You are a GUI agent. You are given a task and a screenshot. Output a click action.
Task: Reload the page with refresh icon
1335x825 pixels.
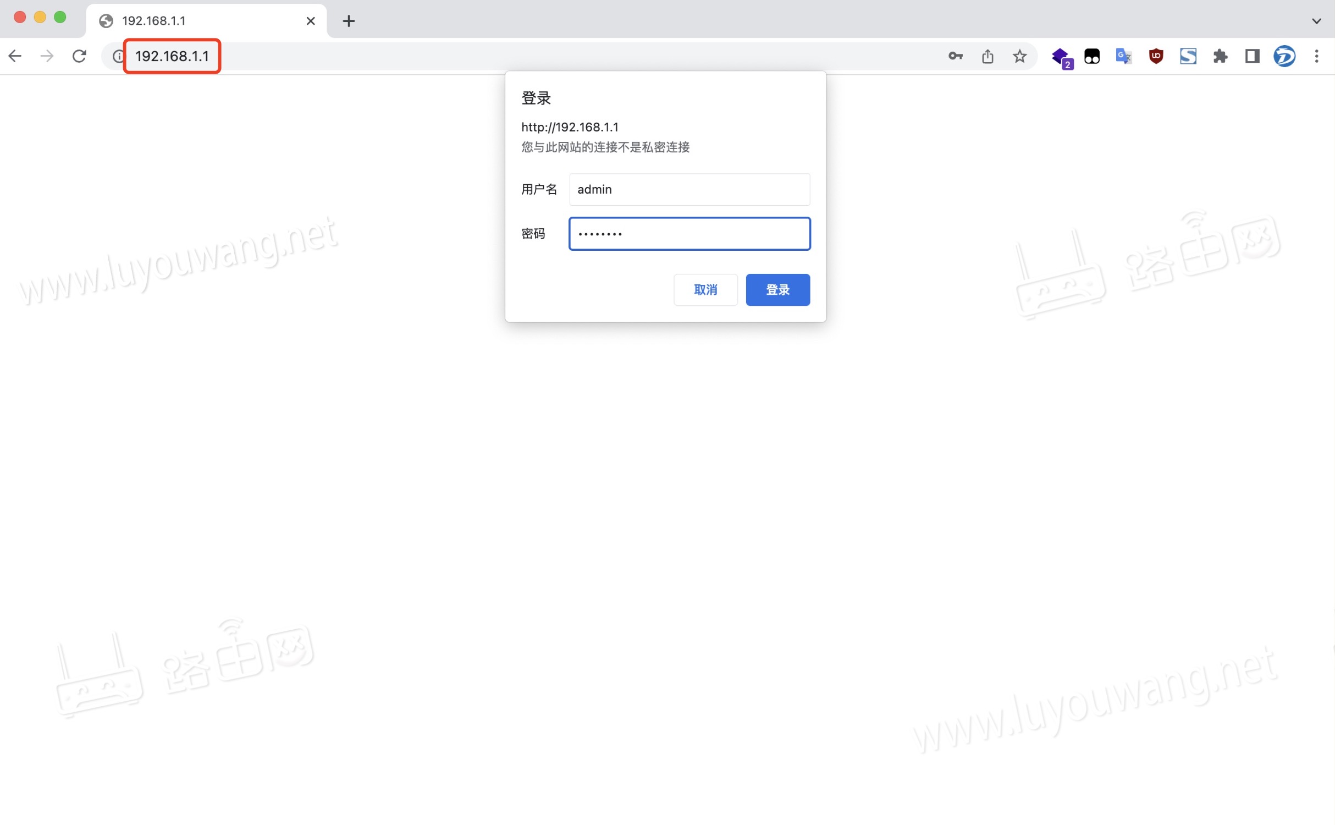tap(79, 56)
